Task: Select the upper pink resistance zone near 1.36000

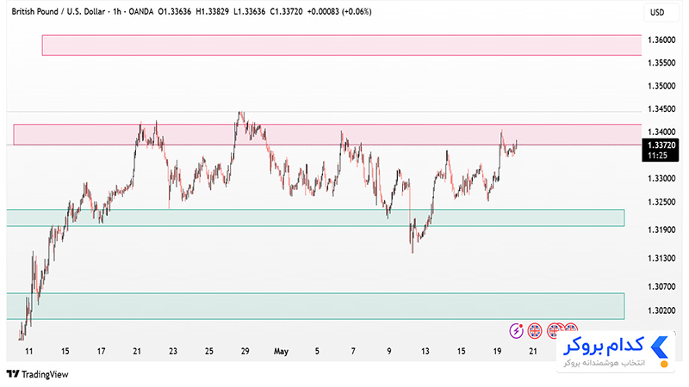Action: pos(342,46)
